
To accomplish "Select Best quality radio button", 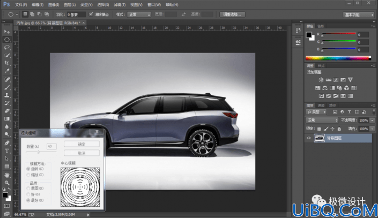I will pyautogui.click(x=28, y=200).
